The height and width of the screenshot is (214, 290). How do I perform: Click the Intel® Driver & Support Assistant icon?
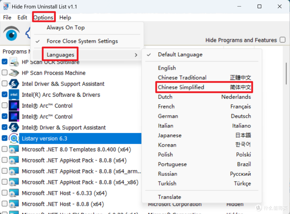click(x=14, y=127)
